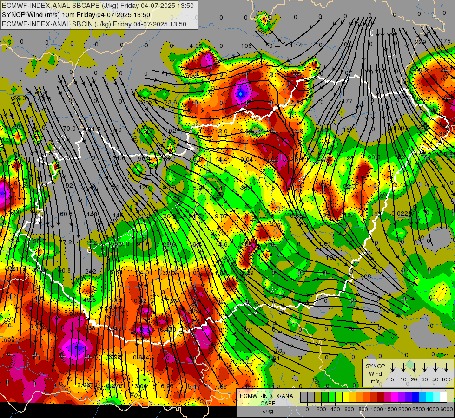Click the 4.99 value on the map

[196, 46]
